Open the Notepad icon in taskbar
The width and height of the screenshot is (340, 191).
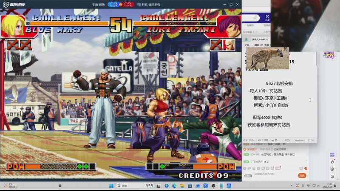pos(221,186)
